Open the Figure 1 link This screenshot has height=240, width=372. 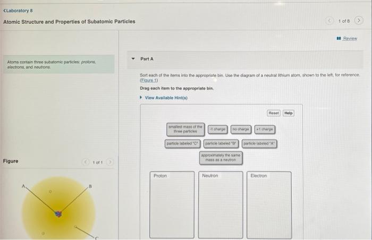(x=149, y=80)
